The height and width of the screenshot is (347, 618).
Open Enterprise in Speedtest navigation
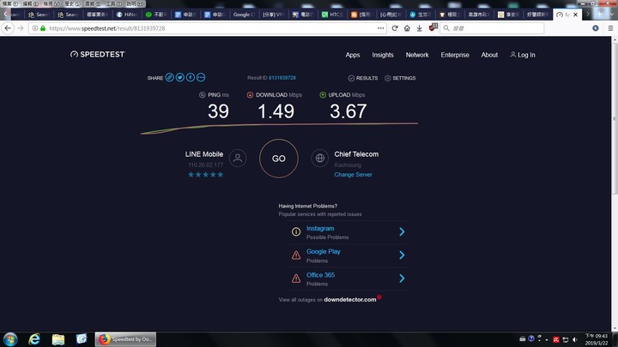(455, 55)
